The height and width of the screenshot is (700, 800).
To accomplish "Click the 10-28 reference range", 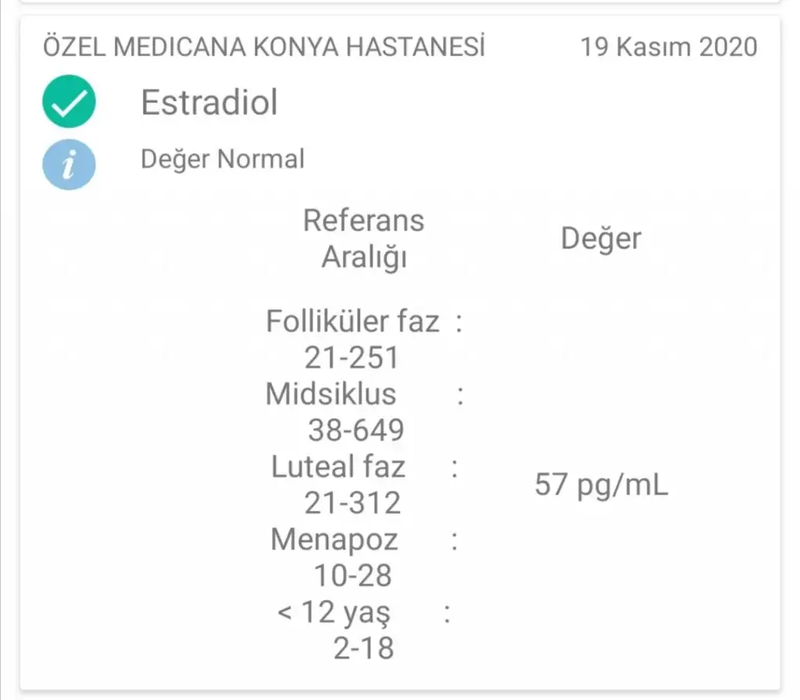I will pyautogui.click(x=352, y=576).
